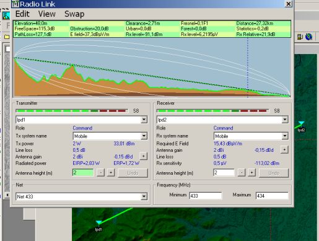The height and width of the screenshot is (241, 319).
Task: Click the transmitter Undo button
Action: 133,173
